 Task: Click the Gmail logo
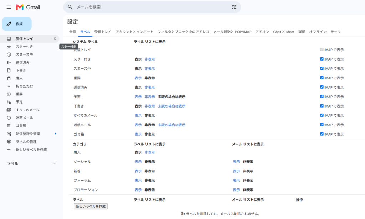pos(28,7)
